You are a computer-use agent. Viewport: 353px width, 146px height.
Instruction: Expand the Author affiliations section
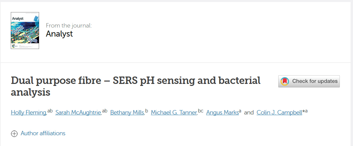click(43, 133)
